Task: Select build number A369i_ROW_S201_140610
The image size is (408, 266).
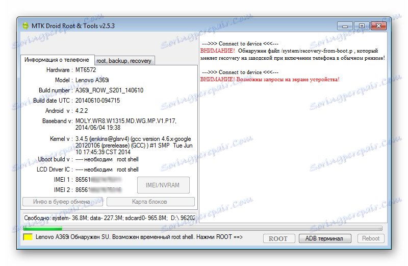Action: coord(109,90)
